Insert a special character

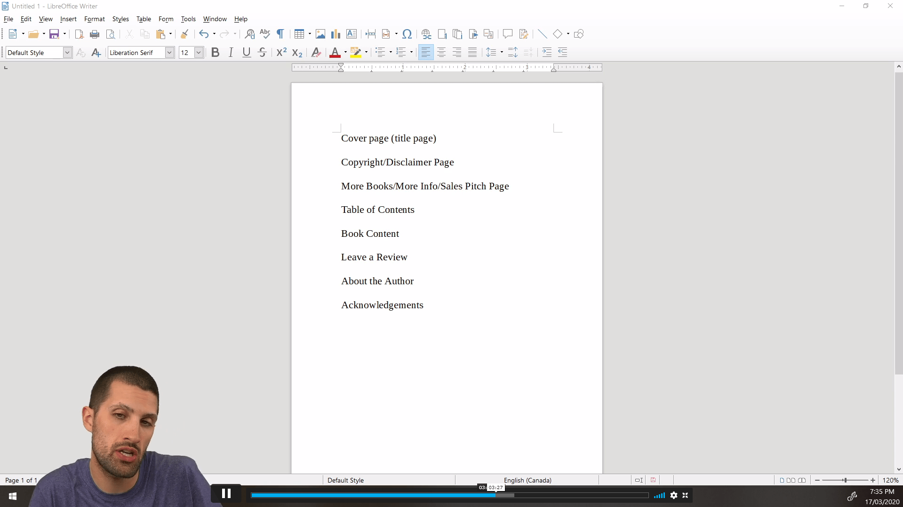407,34
